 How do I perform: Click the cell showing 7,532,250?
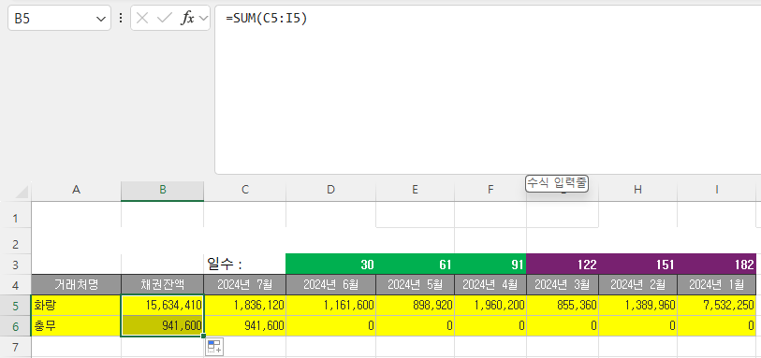pyautogui.click(x=716, y=306)
